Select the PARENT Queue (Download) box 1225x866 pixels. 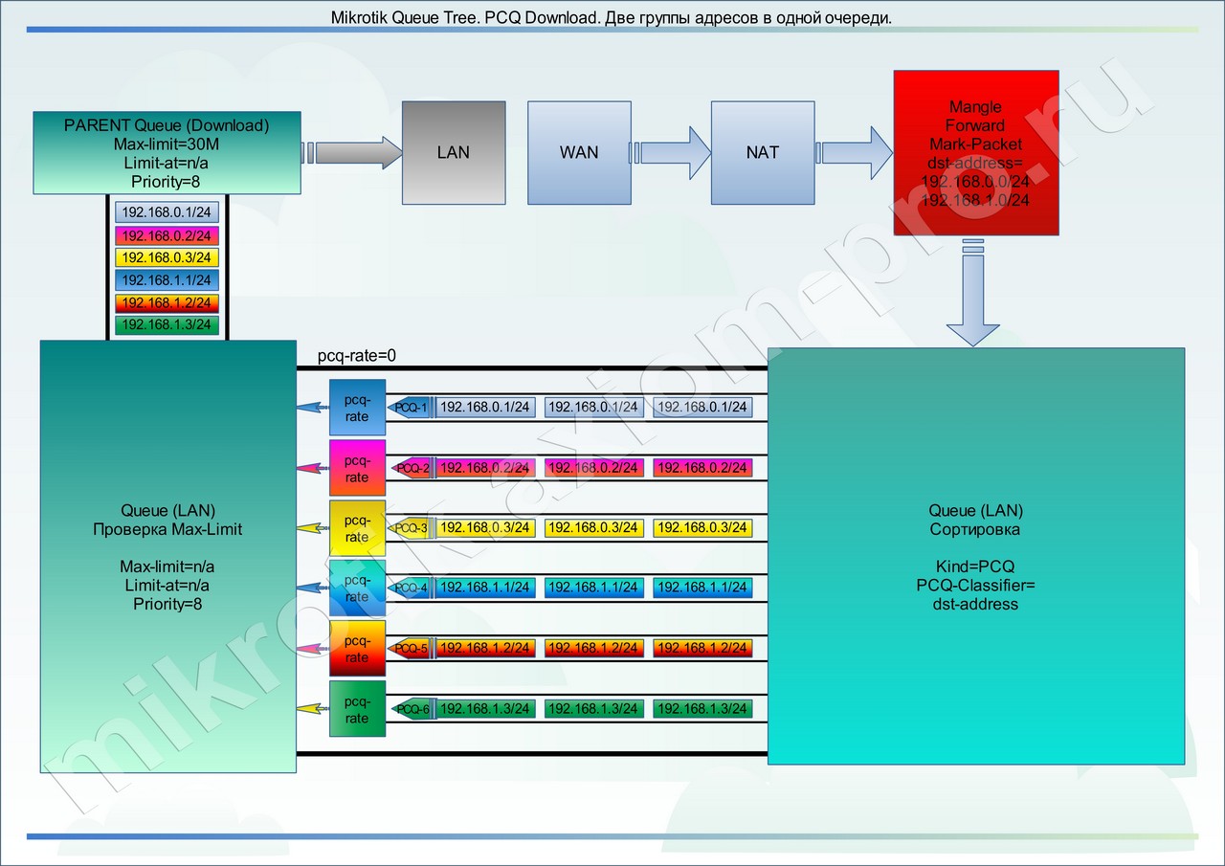(x=167, y=152)
